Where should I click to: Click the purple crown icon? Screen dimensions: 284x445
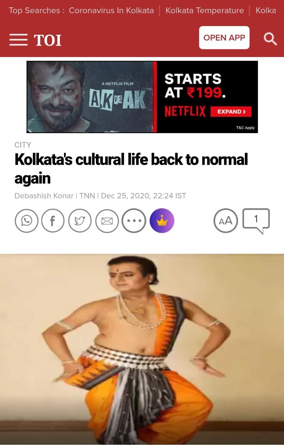coord(162,221)
